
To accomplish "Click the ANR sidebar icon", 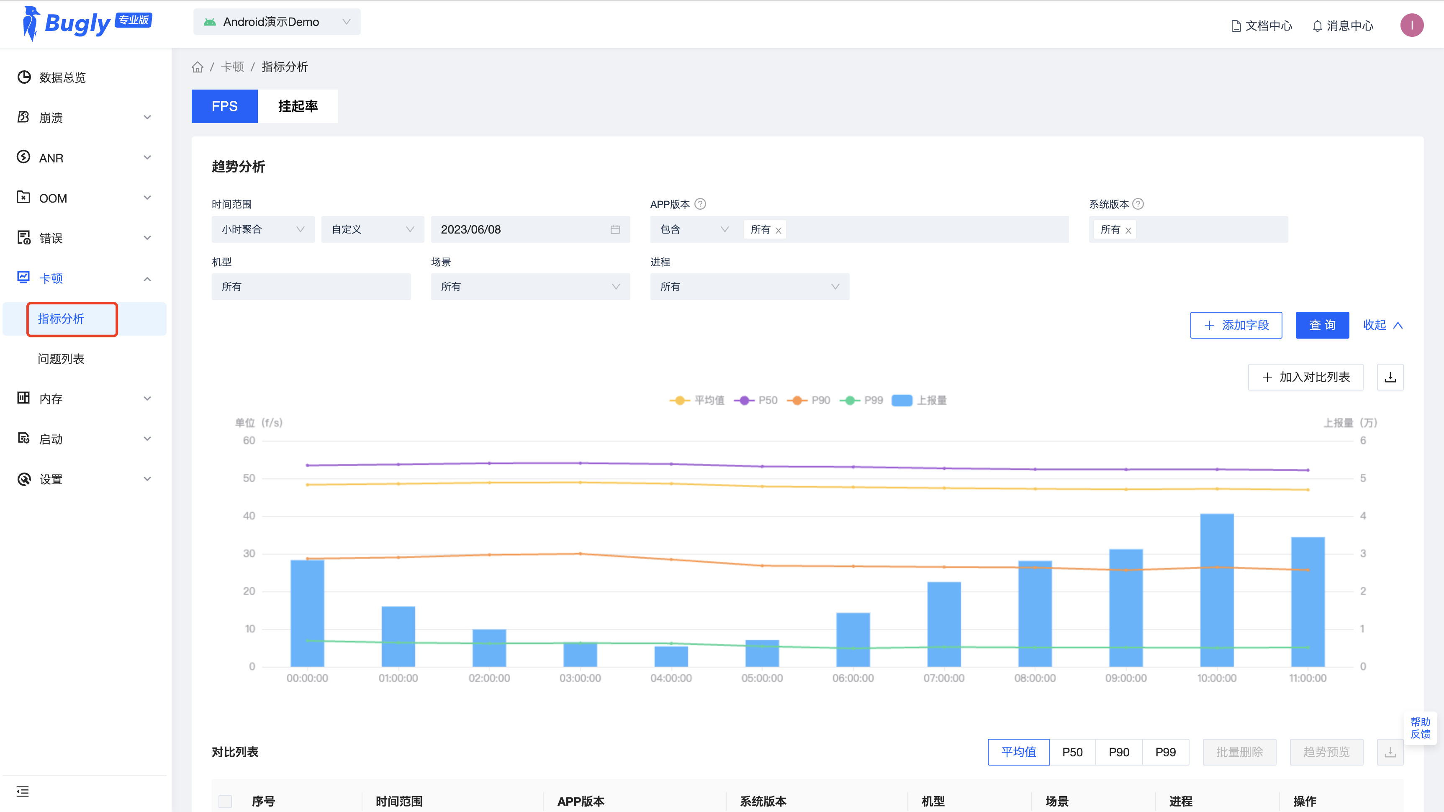I will coord(23,157).
